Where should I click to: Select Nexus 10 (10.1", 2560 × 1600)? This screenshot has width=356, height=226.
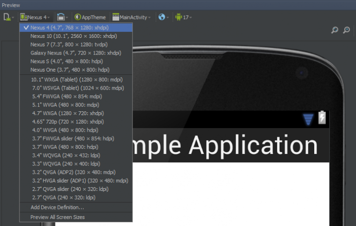(x=76, y=36)
